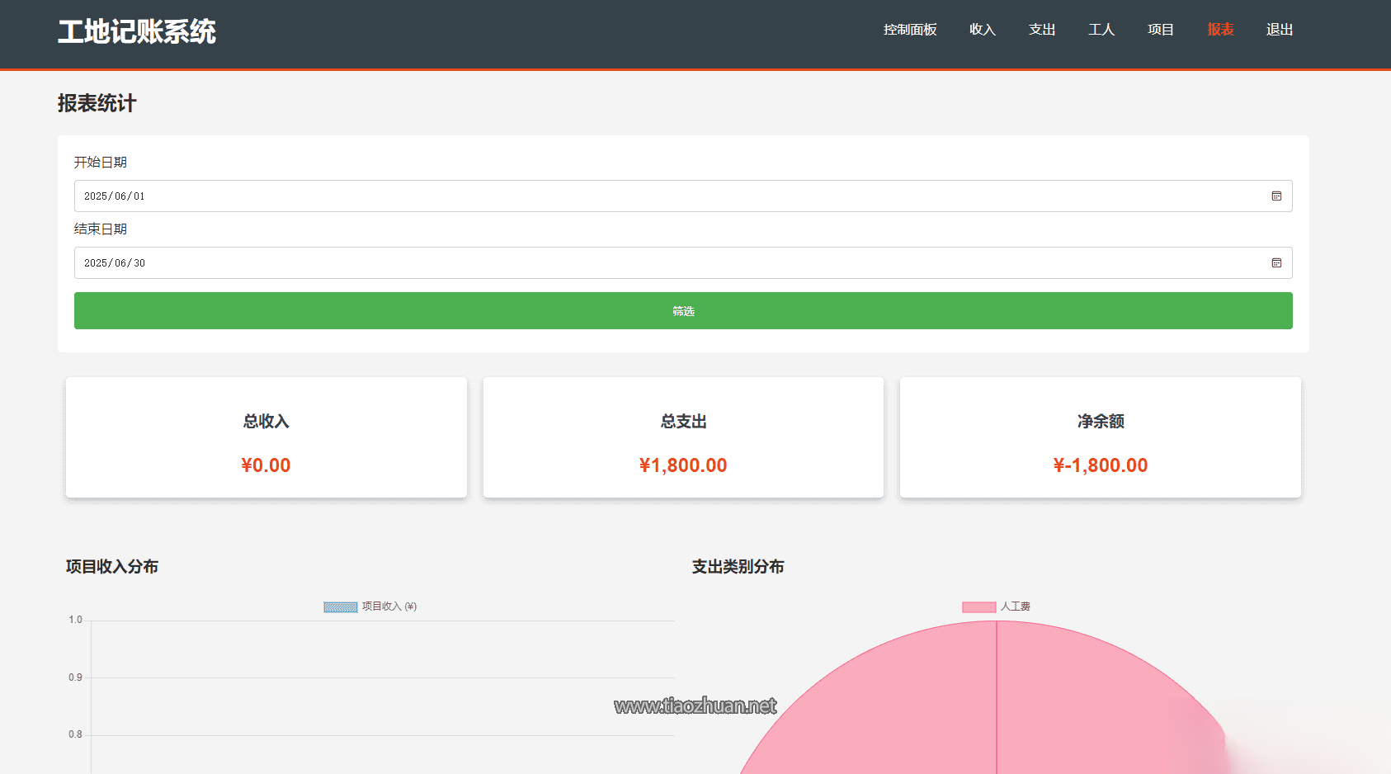Viewport: 1391px width, 774px height.
Task: Navigate to 工人 section
Action: pos(1101,30)
